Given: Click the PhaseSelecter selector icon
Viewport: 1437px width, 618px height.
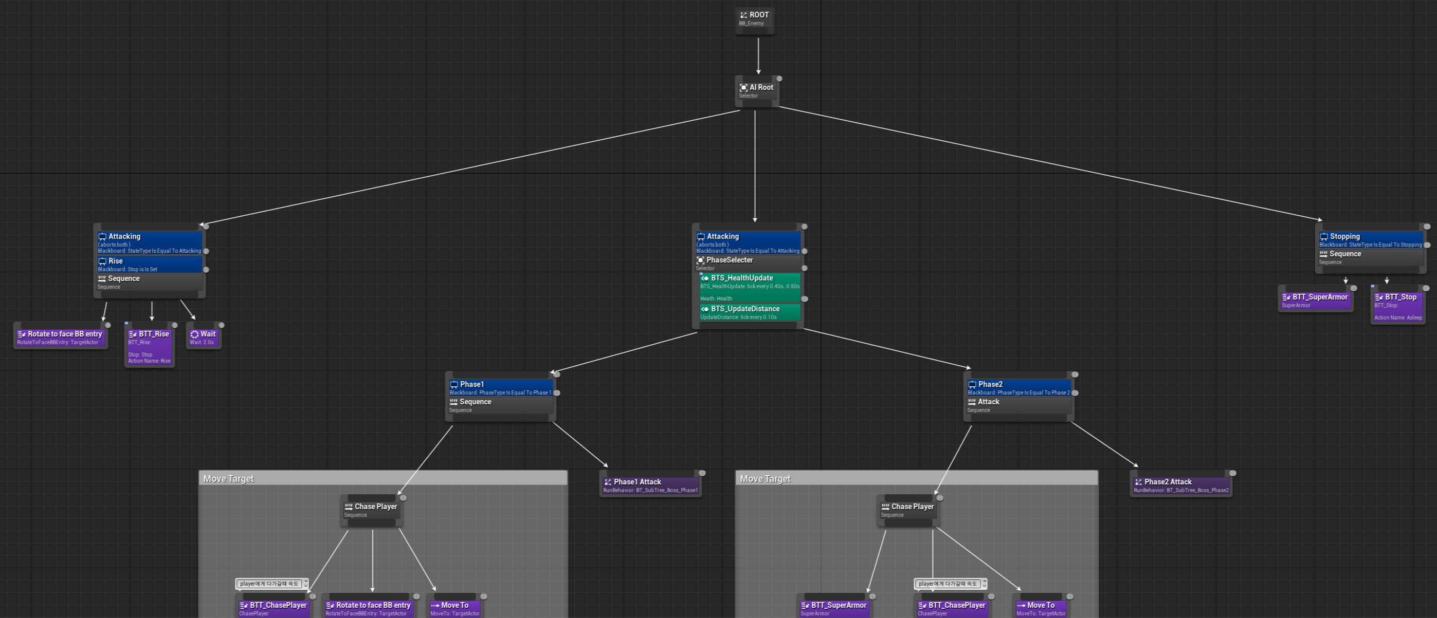Looking at the screenshot, I should point(700,260).
